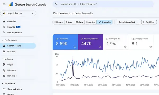Open Sitemaps via sitemap icon
Screen dimensions: 159x95
coord(4,70)
